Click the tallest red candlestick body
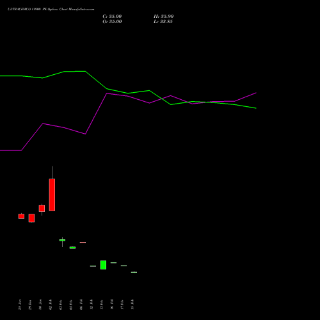The height and width of the screenshot is (320, 320). pyautogui.click(x=52, y=195)
